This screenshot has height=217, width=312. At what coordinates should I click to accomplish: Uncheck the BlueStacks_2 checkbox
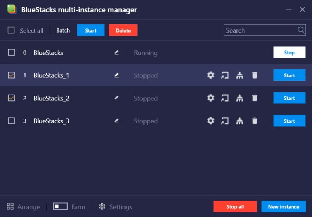pos(11,98)
